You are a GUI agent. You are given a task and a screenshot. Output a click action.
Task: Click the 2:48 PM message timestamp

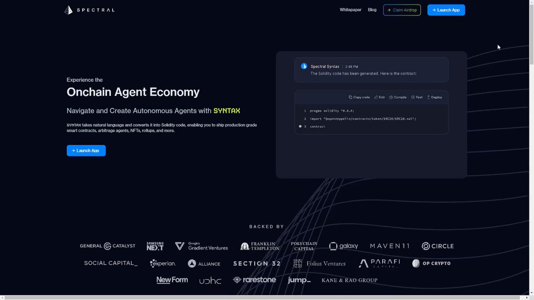[352, 67]
